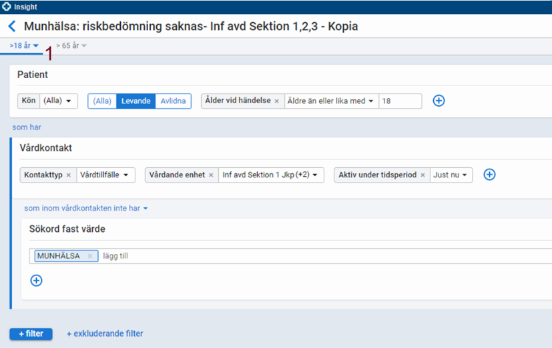
Task: Click the Kontakttyp label
Action: tap(43, 175)
